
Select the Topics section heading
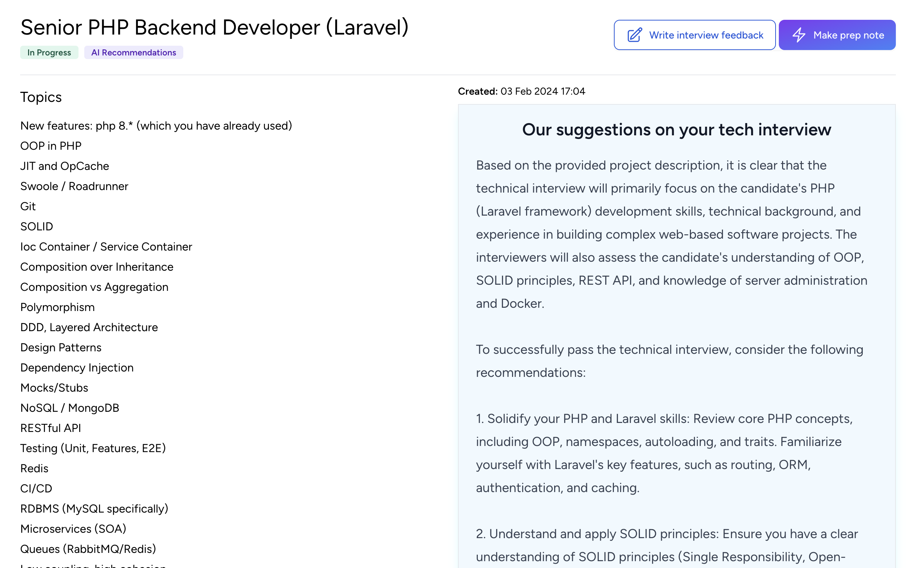[41, 97]
